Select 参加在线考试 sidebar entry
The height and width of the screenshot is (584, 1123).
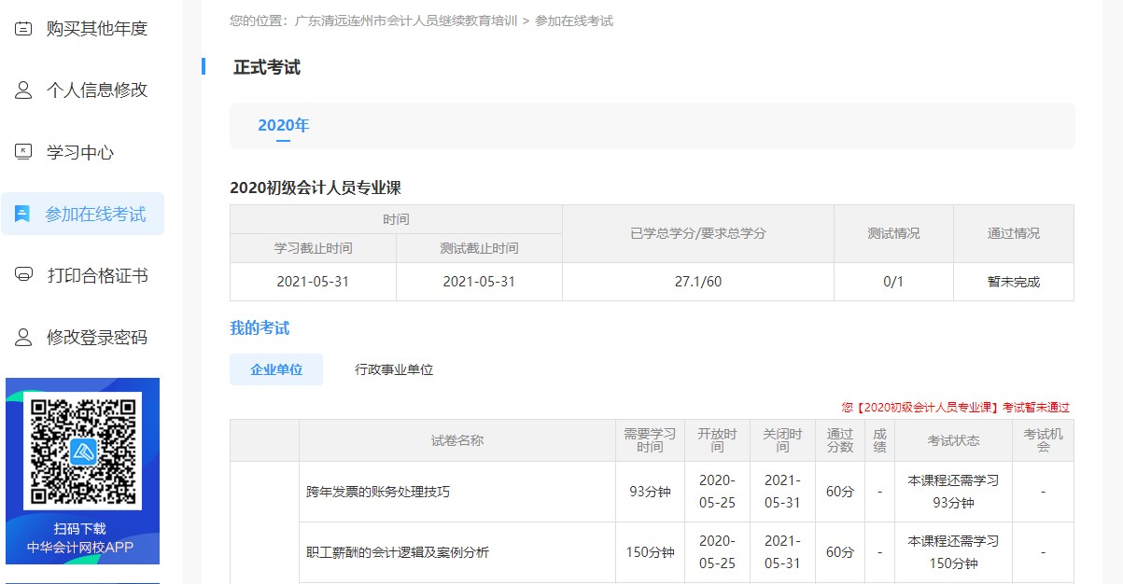pos(82,214)
